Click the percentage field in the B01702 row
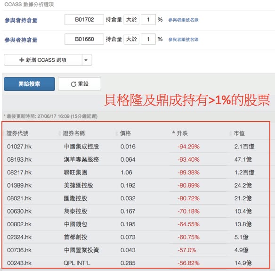The width and height of the screenshot is (275, 271). [x=148, y=19]
